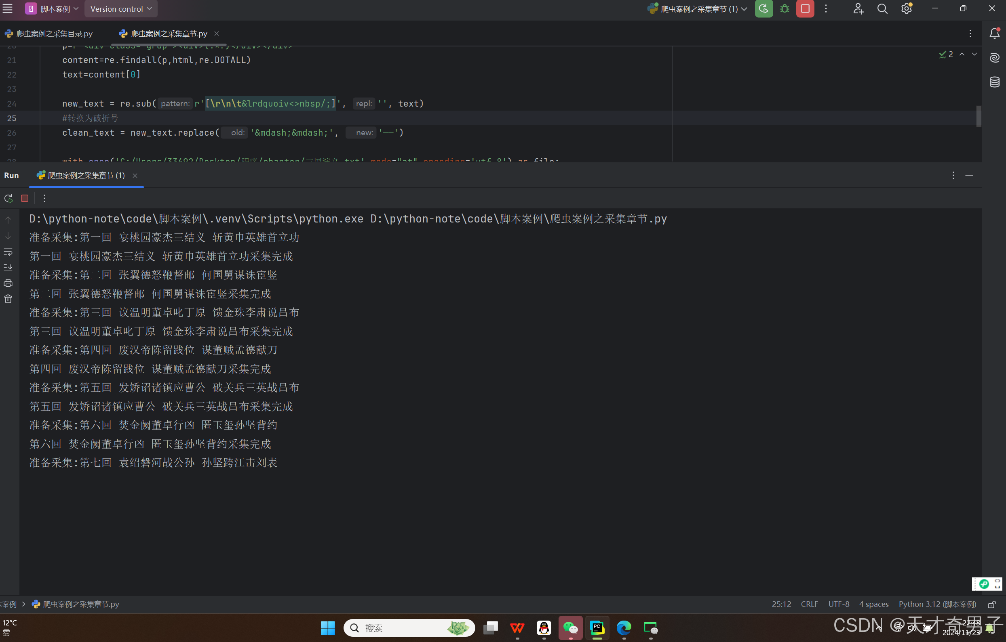Stop the process from Run panel toolbar
1006x642 pixels.
[25, 198]
